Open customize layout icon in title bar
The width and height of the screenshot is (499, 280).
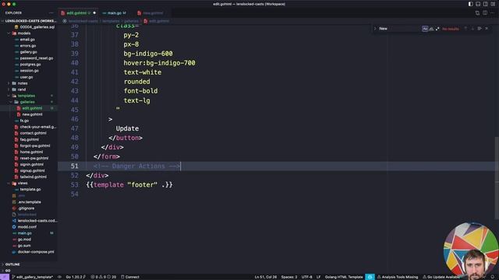(x=493, y=4)
